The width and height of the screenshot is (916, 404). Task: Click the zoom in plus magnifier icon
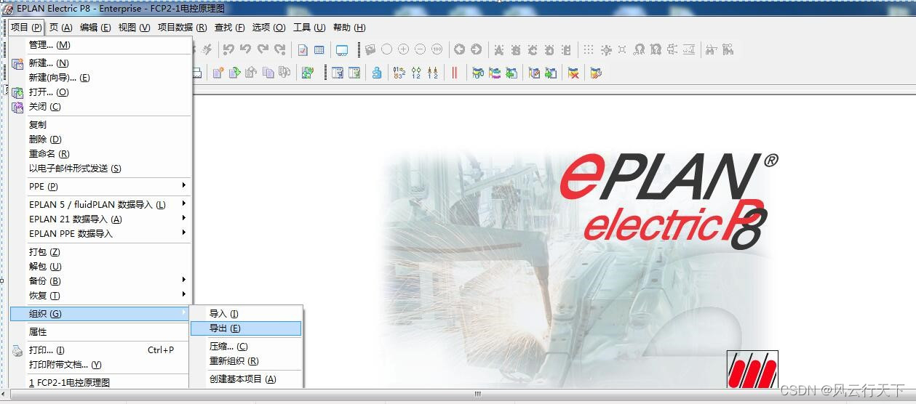[x=403, y=49]
